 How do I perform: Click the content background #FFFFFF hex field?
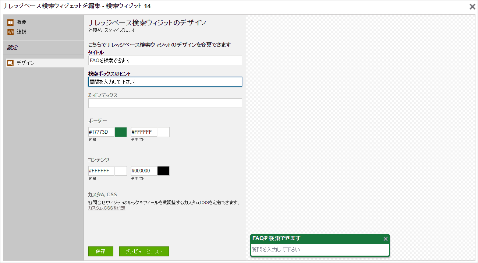pos(101,171)
